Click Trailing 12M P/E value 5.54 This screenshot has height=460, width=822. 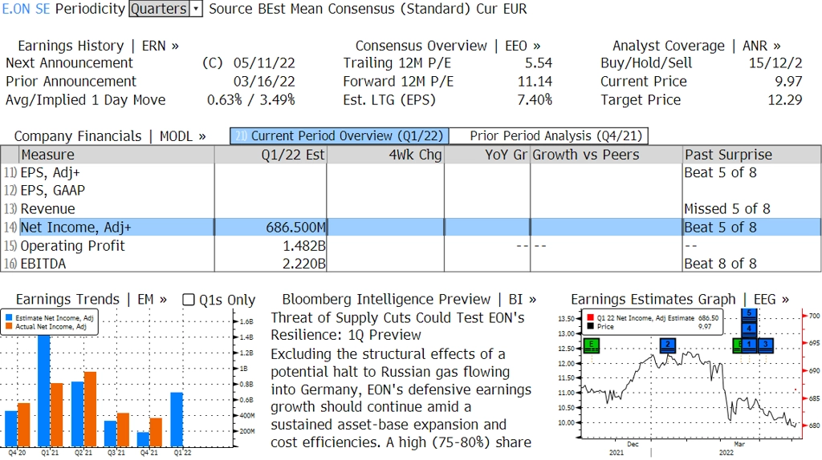pos(539,63)
